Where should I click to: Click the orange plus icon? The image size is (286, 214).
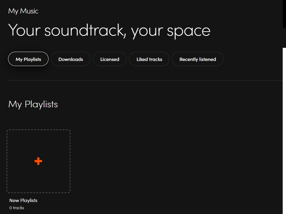pos(38,161)
